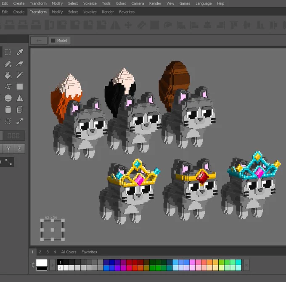Screen dimensions: 286x282
Task: Switch to the Transform toolbar tab
Action: (x=38, y=12)
